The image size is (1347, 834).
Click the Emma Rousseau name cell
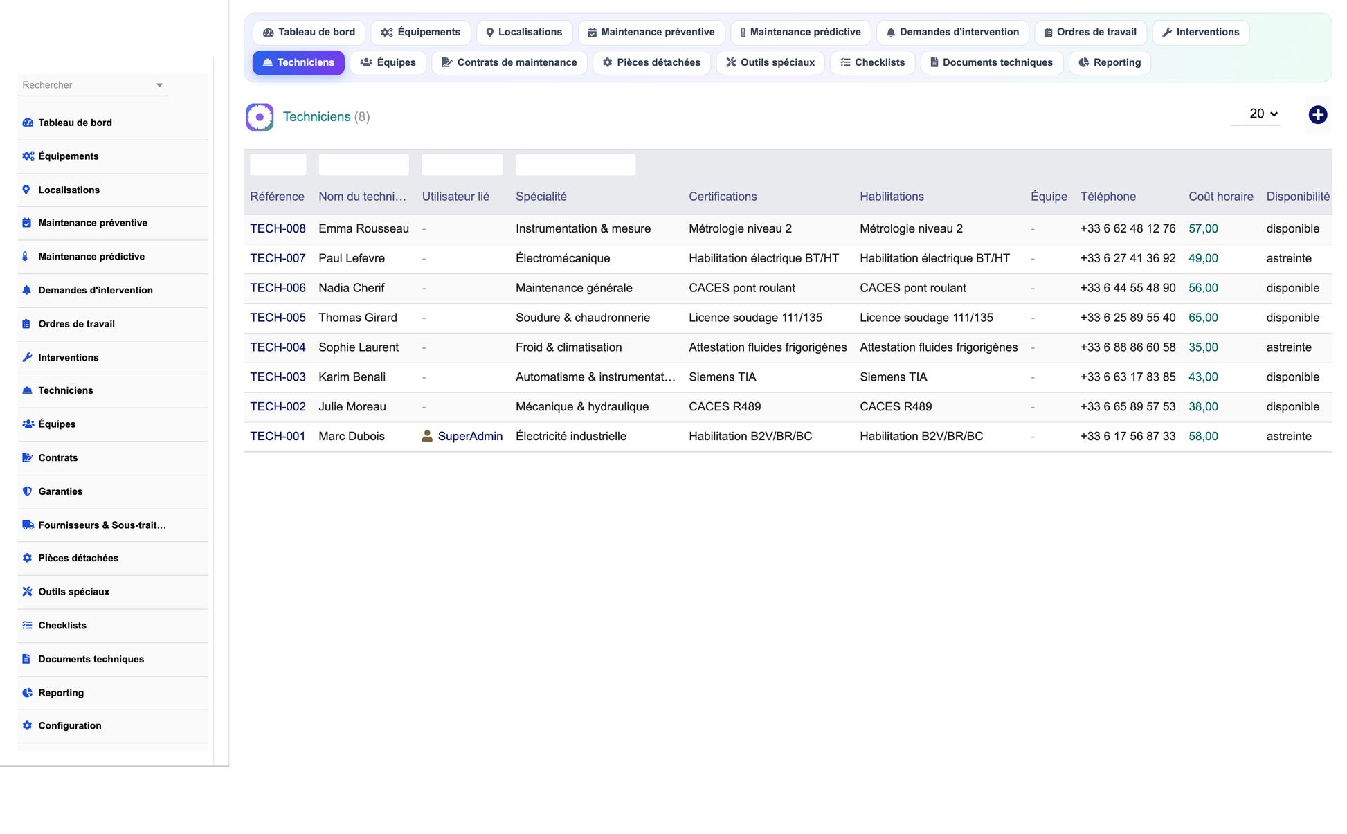tap(363, 229)
